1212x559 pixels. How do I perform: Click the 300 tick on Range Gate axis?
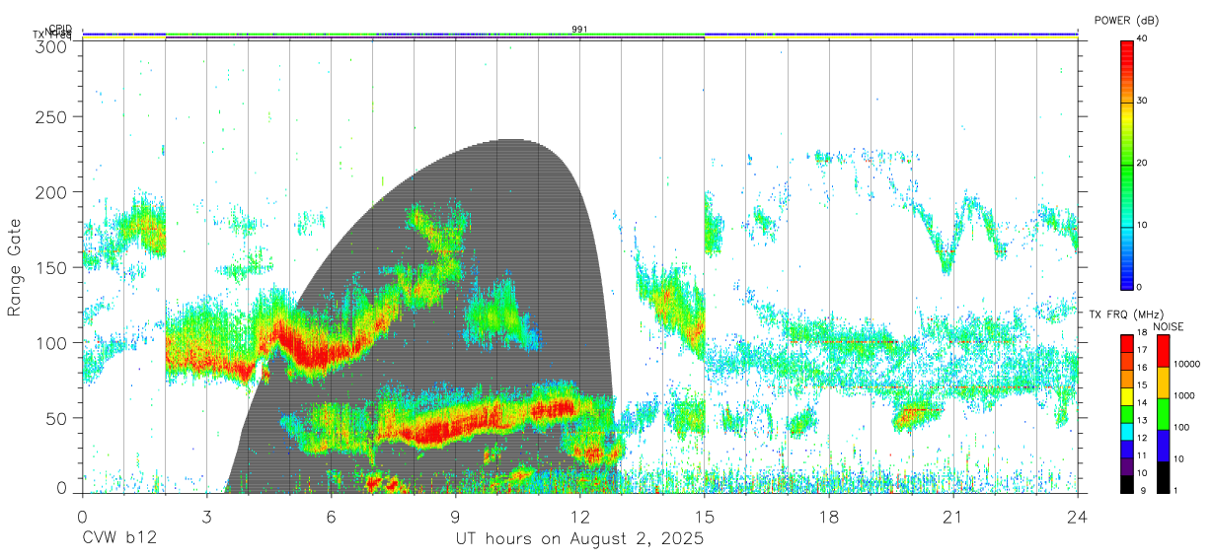(50, 46)
